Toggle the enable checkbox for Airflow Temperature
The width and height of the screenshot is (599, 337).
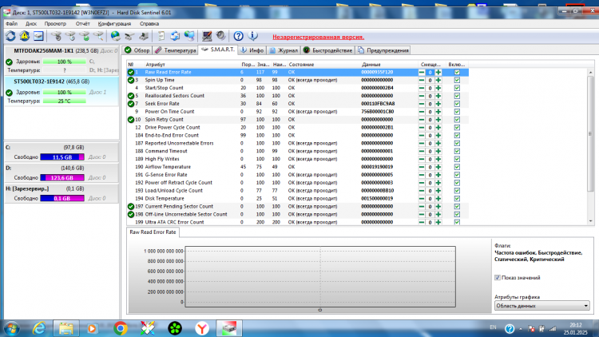tap(457, 167)
